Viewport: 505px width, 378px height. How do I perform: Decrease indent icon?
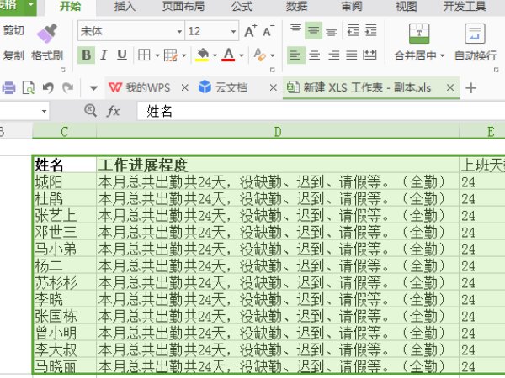click(353, 30)
